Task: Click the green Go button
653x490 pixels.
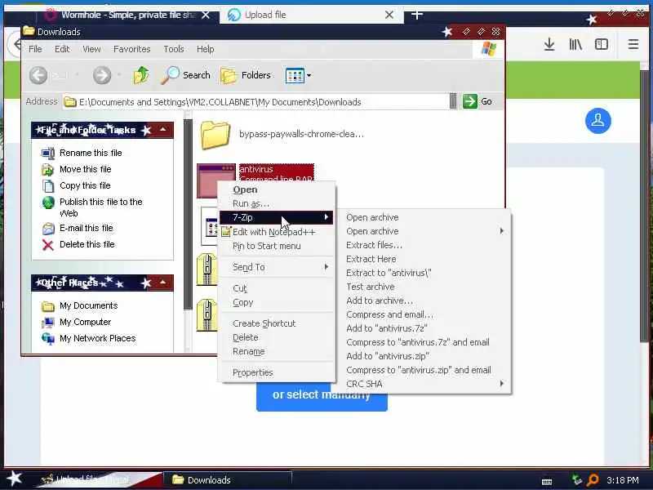Action: [x=478, y=101]
